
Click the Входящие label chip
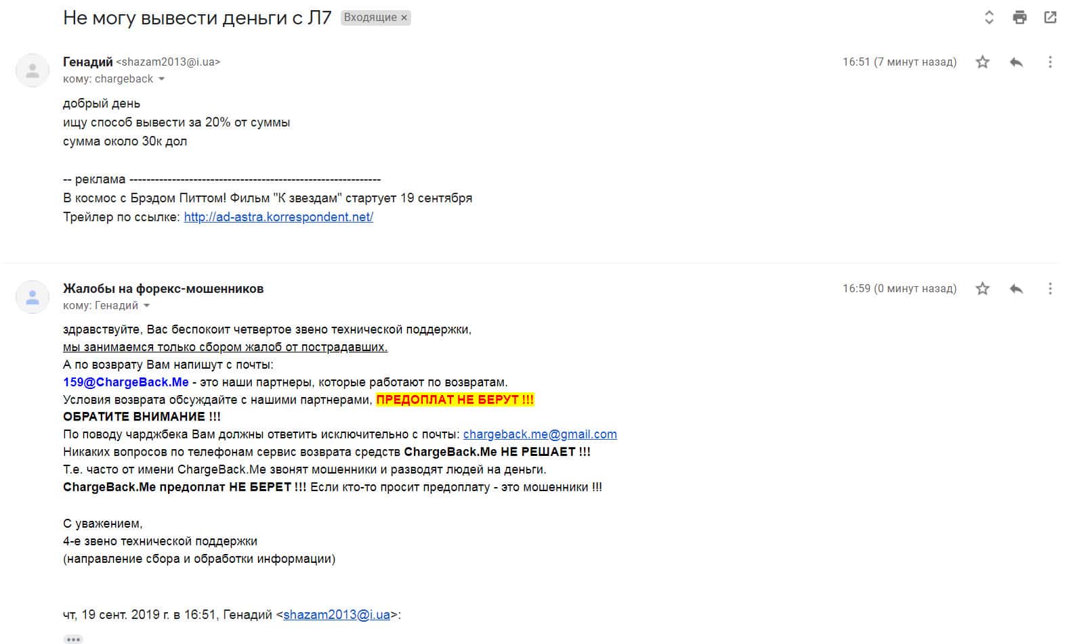370,18
